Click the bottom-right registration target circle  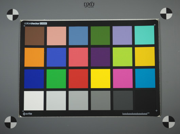(169, 122)
